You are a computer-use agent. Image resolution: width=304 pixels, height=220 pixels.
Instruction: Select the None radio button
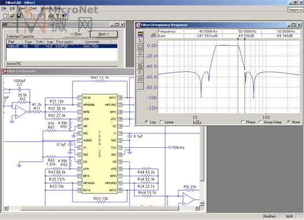(x=289, y=122)
